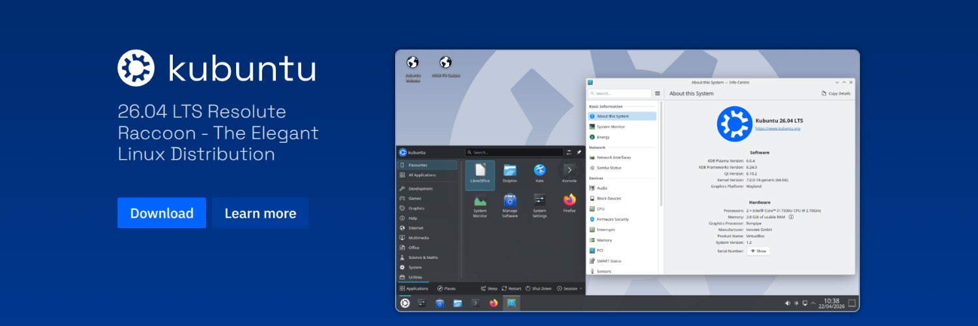Click Restart in the launcher footer
Image resolution: width=978 pixels, height=326 pixels.
click(512, 288)
